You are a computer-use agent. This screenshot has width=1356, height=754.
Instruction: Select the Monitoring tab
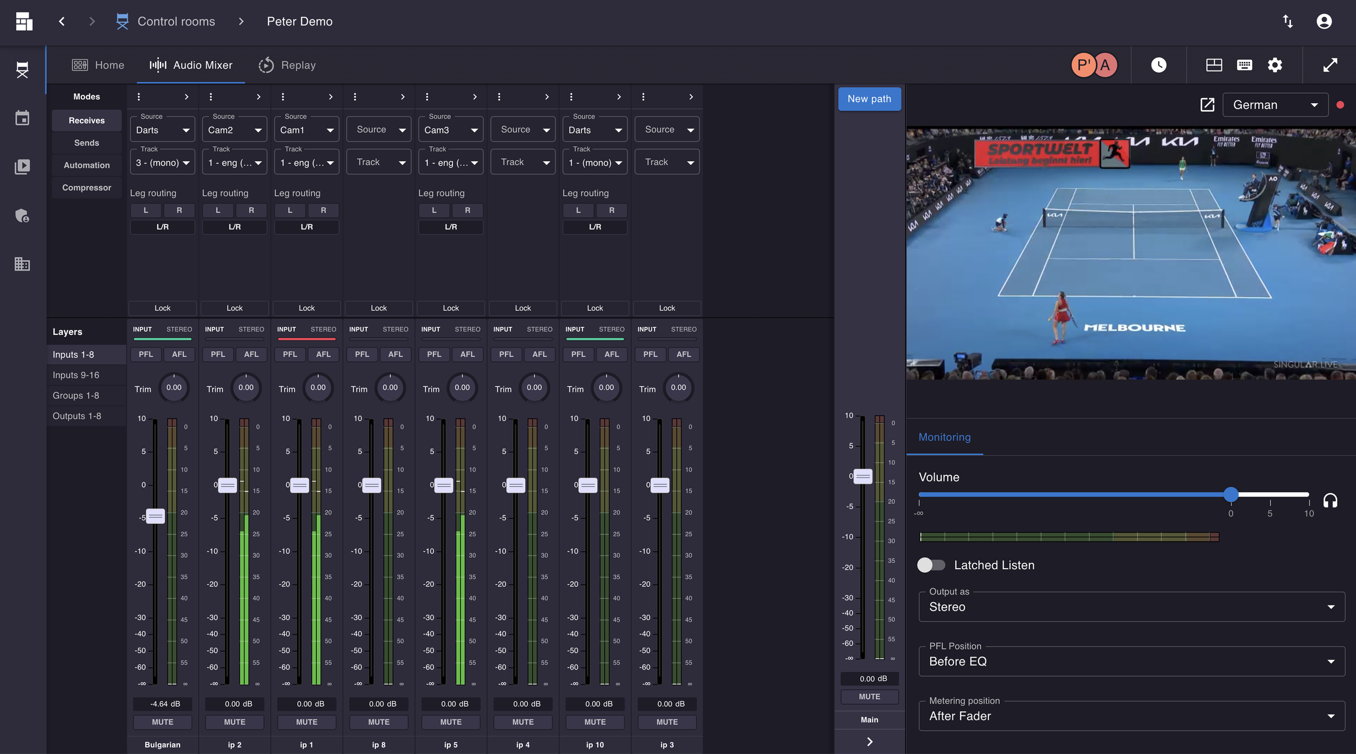point(945,437)
